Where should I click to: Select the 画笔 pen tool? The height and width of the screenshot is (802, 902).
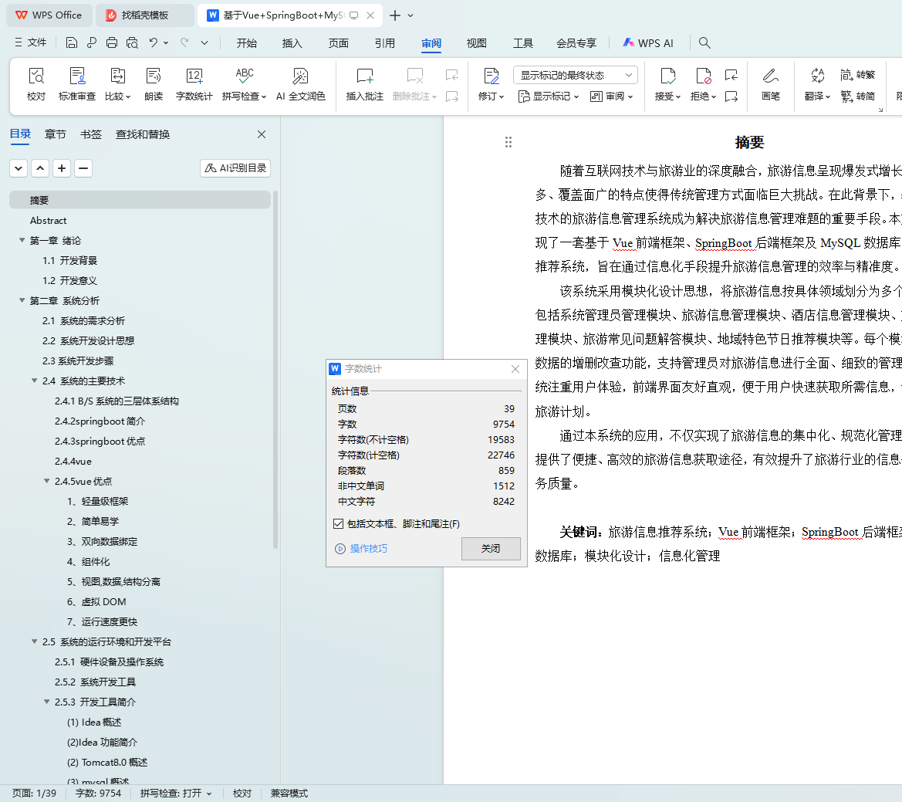coord(770,83)
